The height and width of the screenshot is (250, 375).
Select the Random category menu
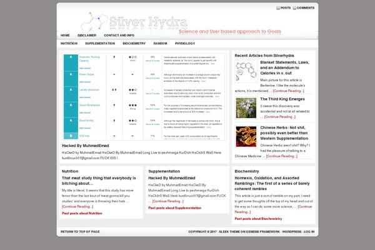[160, 44]
